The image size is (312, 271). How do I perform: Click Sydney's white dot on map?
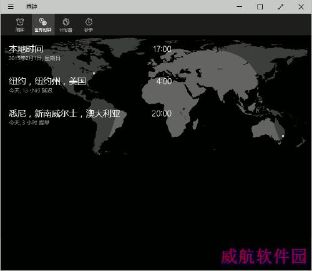point(283,136)
